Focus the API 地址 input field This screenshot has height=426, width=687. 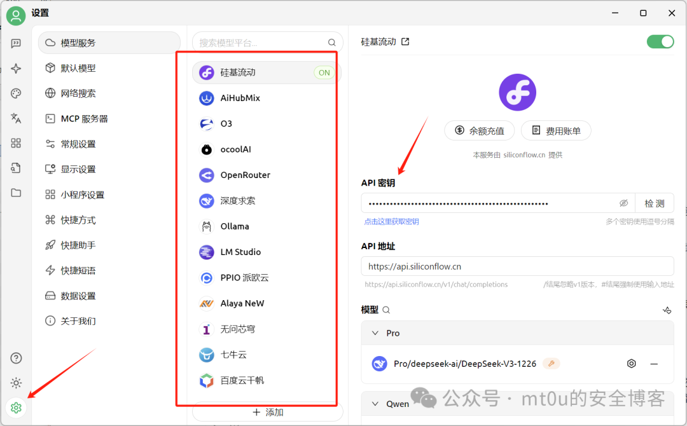(517, 266)
